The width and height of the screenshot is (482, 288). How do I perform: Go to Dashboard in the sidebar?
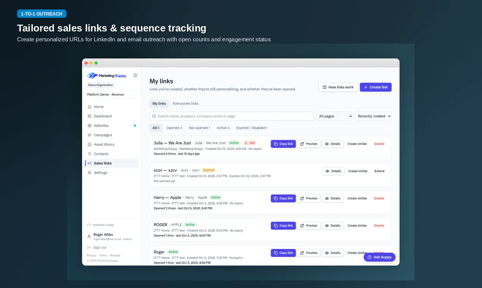click(x=112, y=116)
